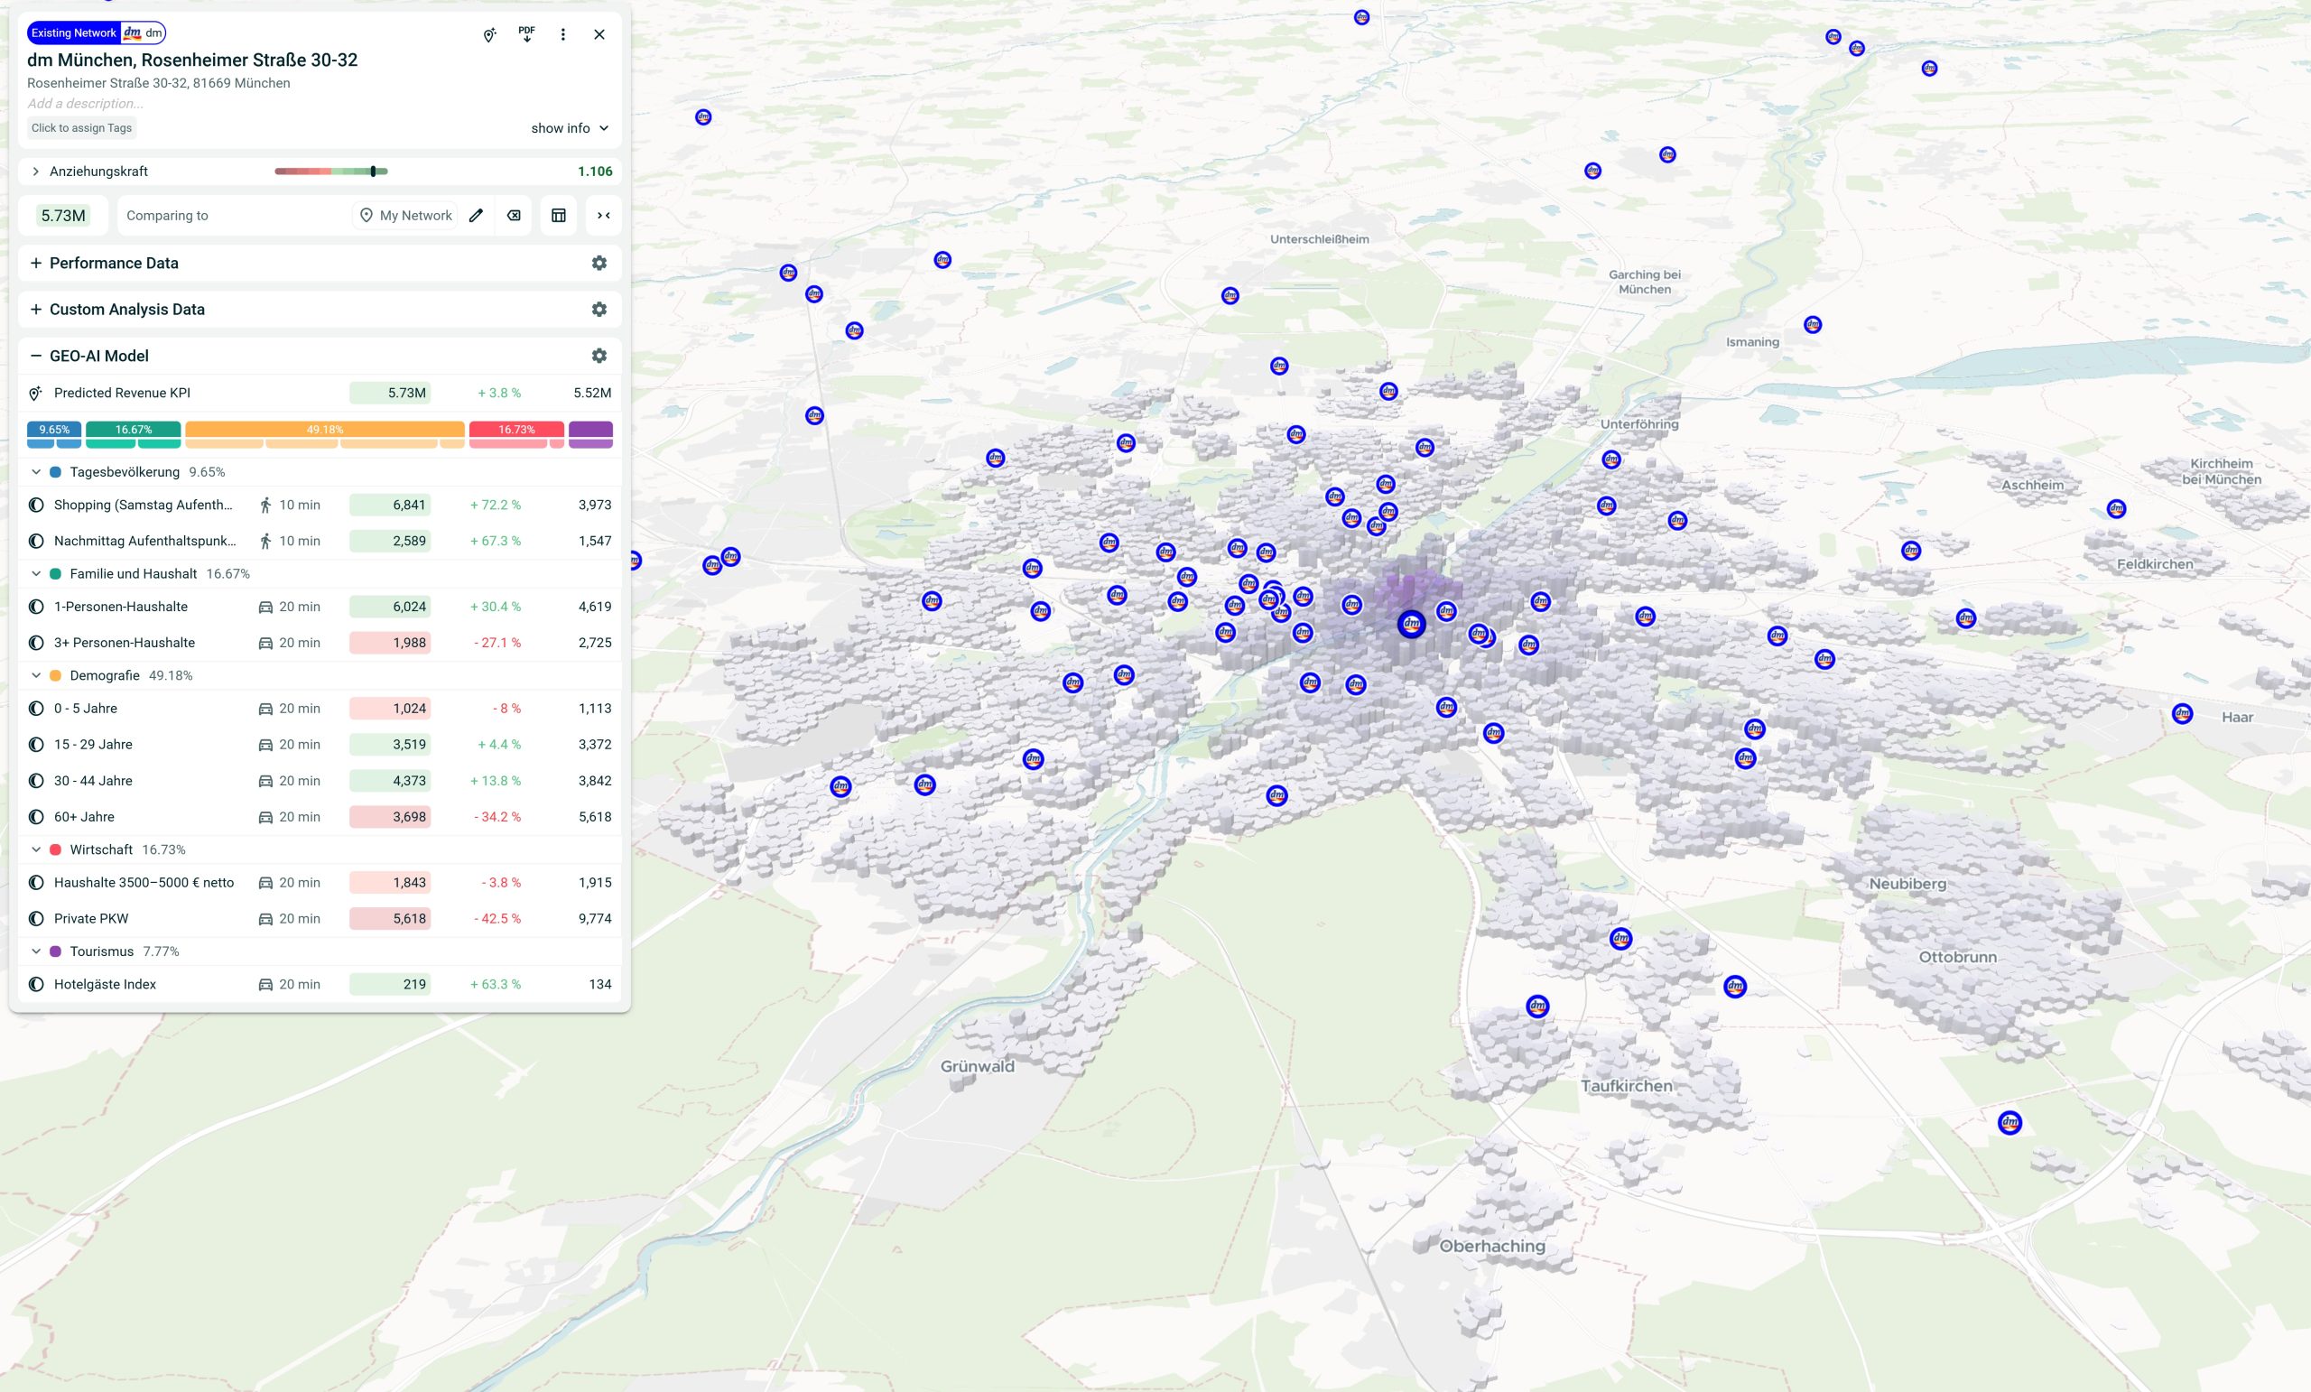The height and width of the screenshot is (1392, 2311).
Task: Collapse the Wirtschaft group
Action: [35, 849]
